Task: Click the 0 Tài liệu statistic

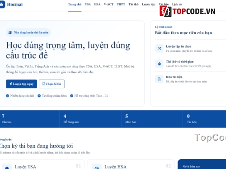Action: (204, 119)
